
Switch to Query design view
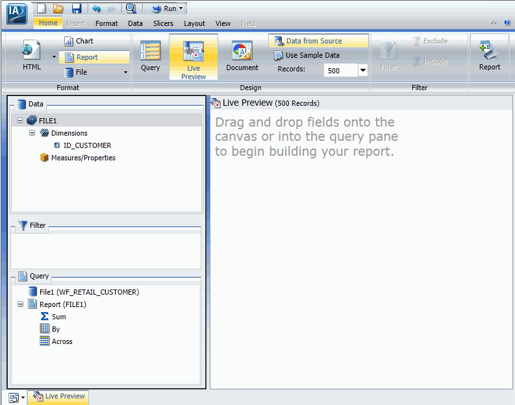[151, 56]
